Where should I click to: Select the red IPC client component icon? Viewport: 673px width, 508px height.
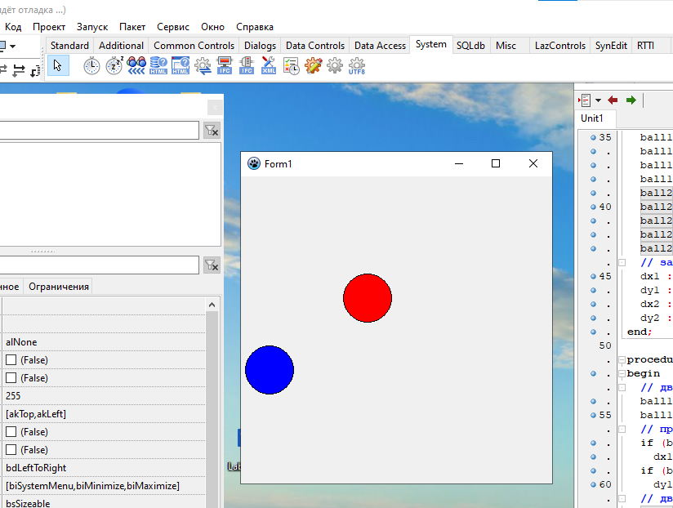[x=225, y=66]
